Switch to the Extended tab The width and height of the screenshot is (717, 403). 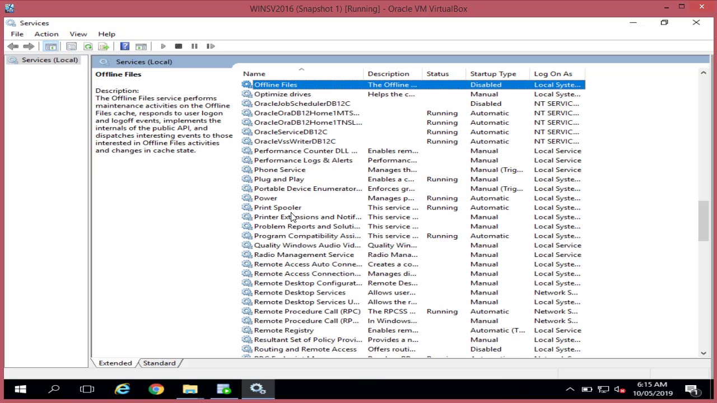point(115,363)
